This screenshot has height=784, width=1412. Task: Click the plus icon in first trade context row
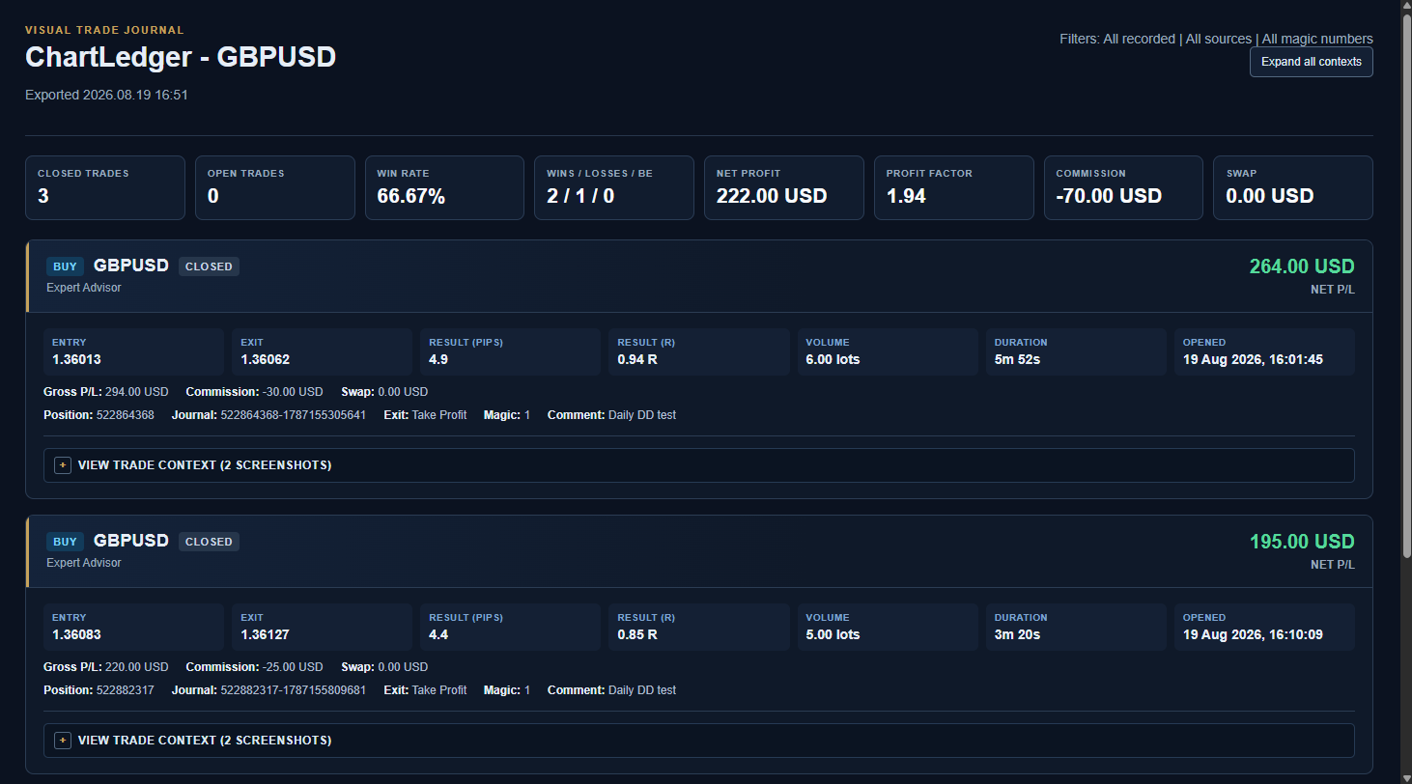click(63, 465)
